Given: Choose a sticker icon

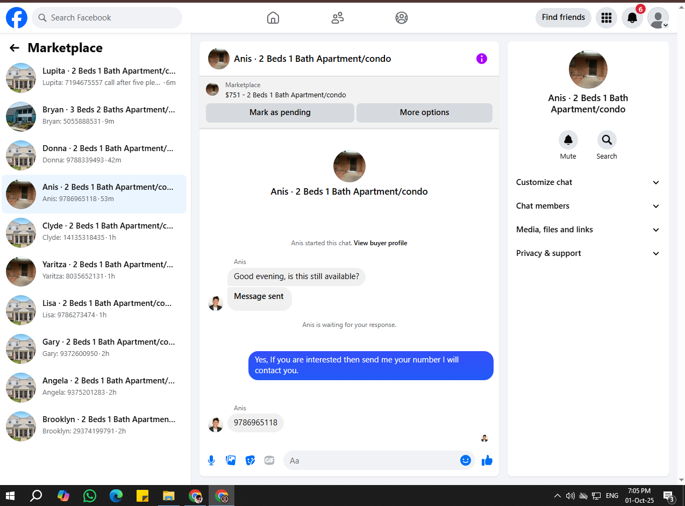Looking at the screenshot, I should pos(250,460).
